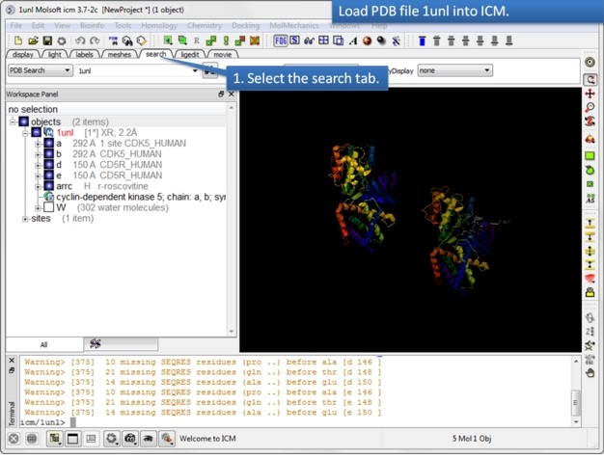Collapse the objects tree node
The image size is (604, 459).
(x=14, y=122)
